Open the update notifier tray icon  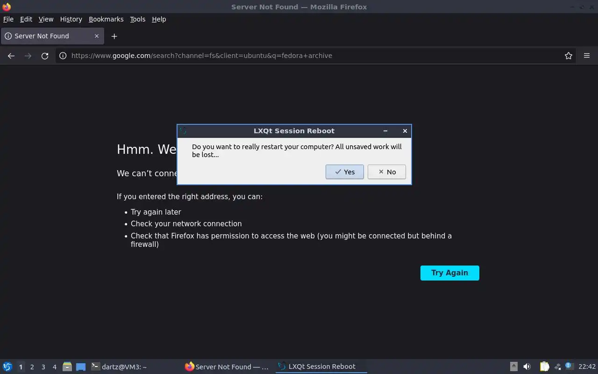click(569, 366)
